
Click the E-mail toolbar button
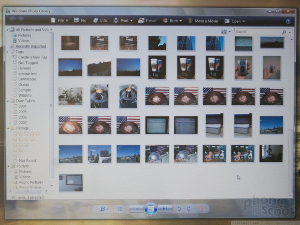point(147,21)
